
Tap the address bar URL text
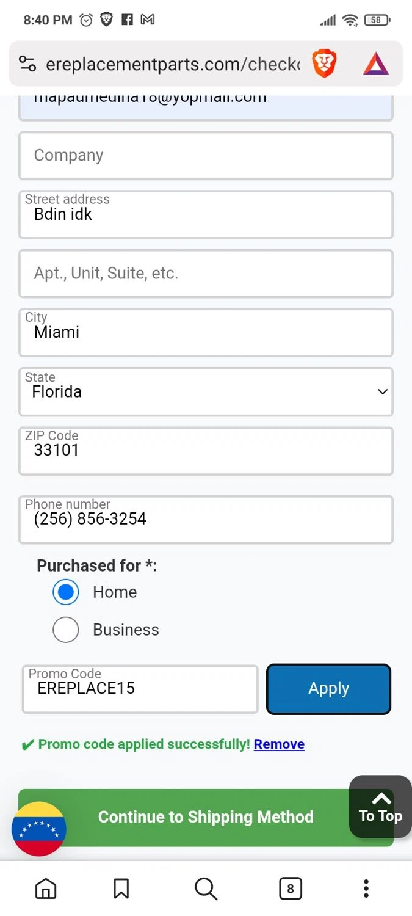(x=173, y=64)
